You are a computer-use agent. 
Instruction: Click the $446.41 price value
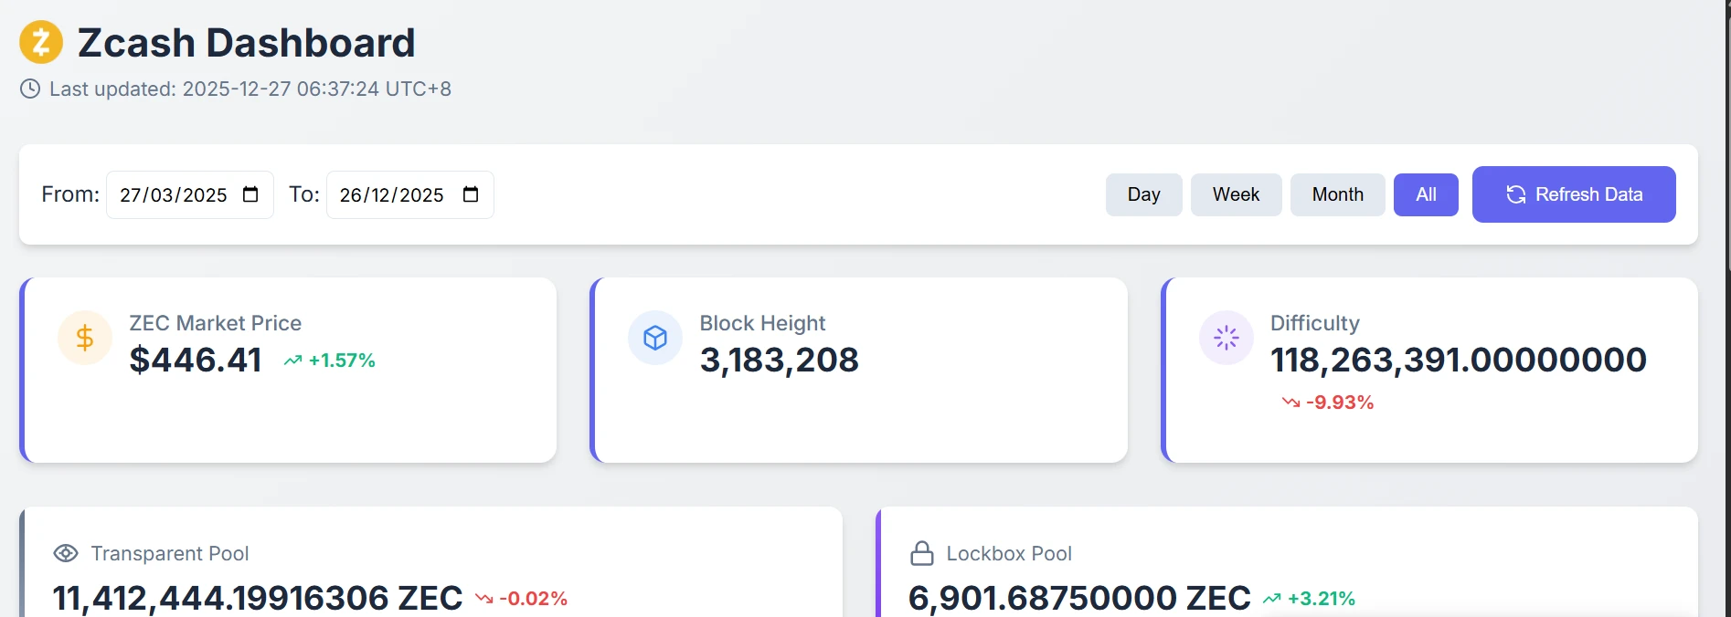tap(196, 360)
